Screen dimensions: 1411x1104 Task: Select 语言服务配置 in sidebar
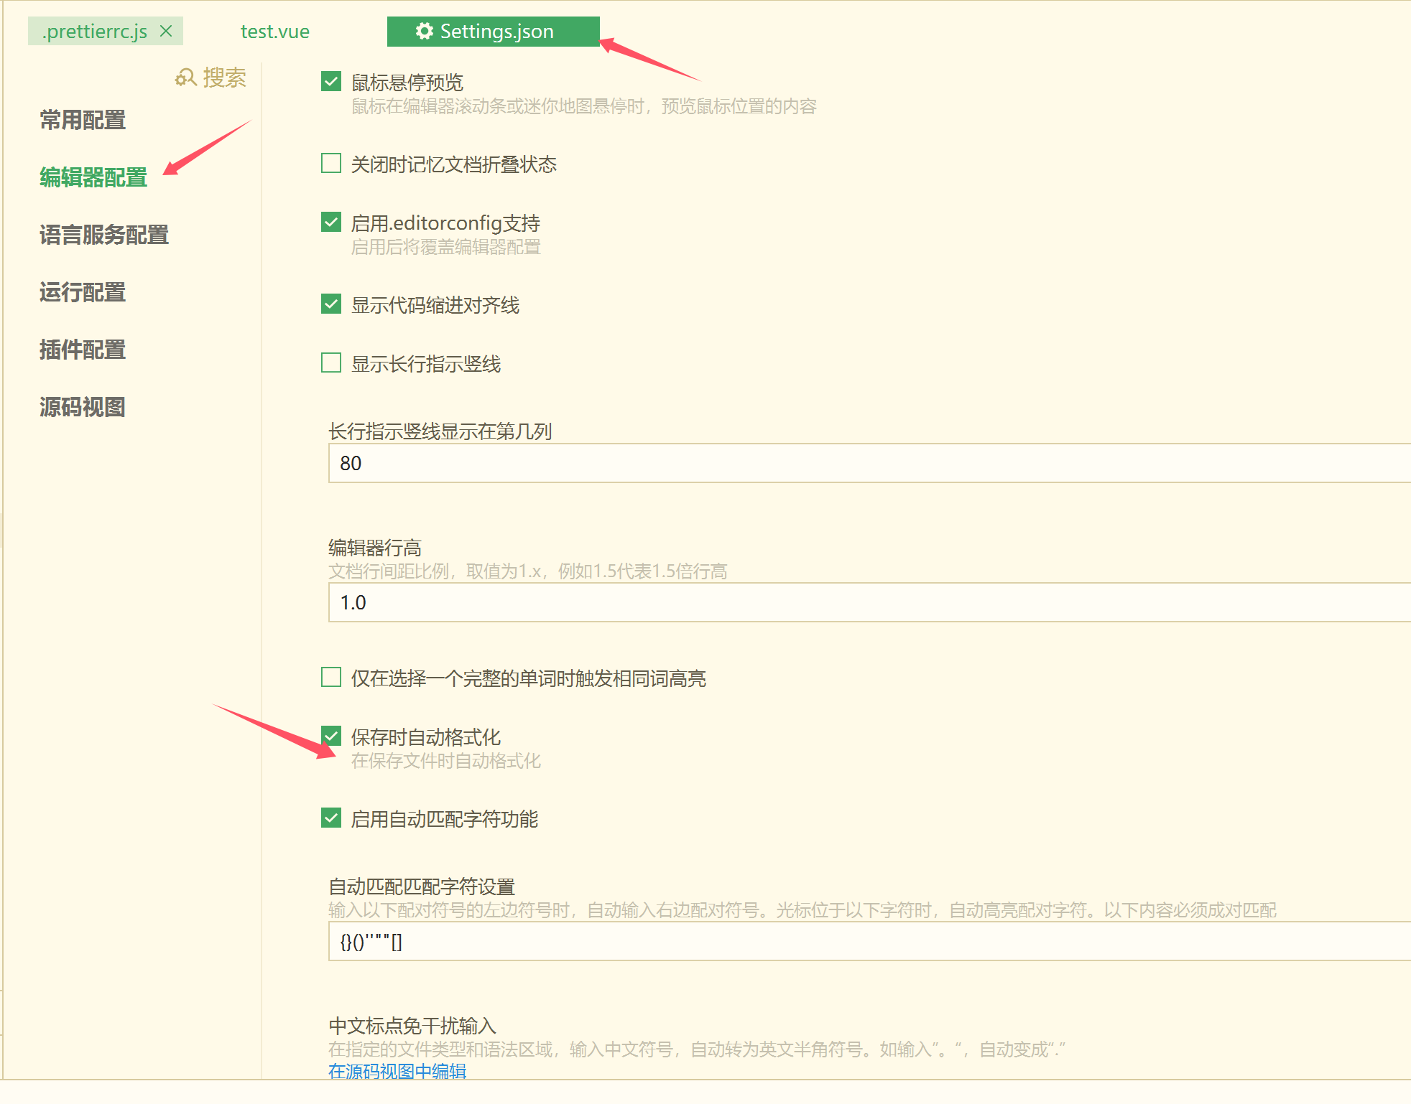point(104,235)
